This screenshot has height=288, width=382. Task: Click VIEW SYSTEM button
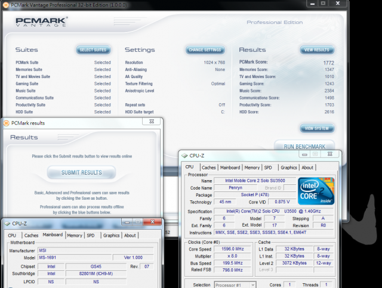pyautogui.click(x=317, y=128)
